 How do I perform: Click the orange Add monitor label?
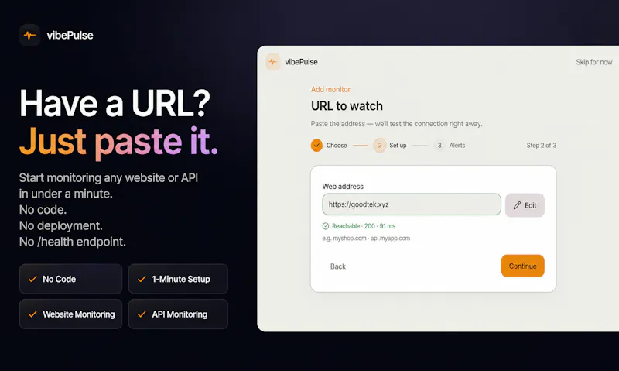tap(330, 89)
